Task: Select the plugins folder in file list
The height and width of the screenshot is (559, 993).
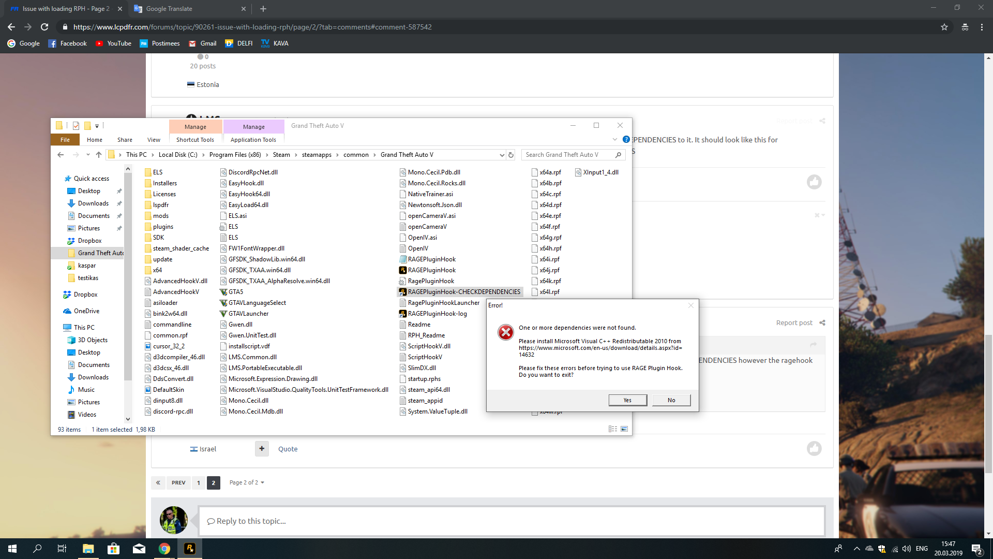Action: 163,227
